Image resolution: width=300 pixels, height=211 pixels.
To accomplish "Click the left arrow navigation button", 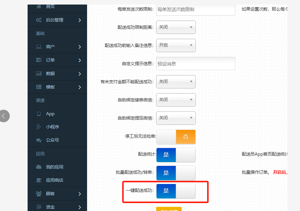I will click(4, 116).
